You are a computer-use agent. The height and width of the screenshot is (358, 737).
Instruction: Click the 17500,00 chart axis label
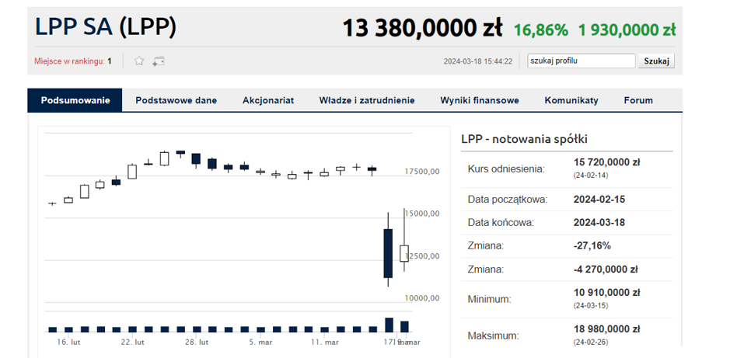tap(422, 172)
